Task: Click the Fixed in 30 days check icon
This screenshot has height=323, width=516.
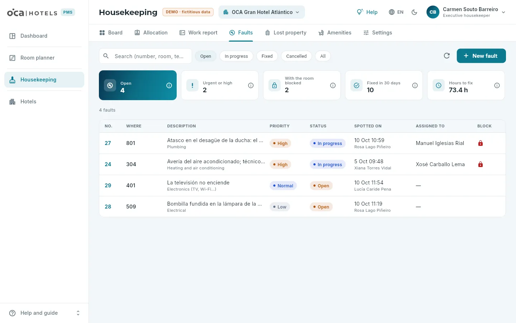Action: (357, 85)
